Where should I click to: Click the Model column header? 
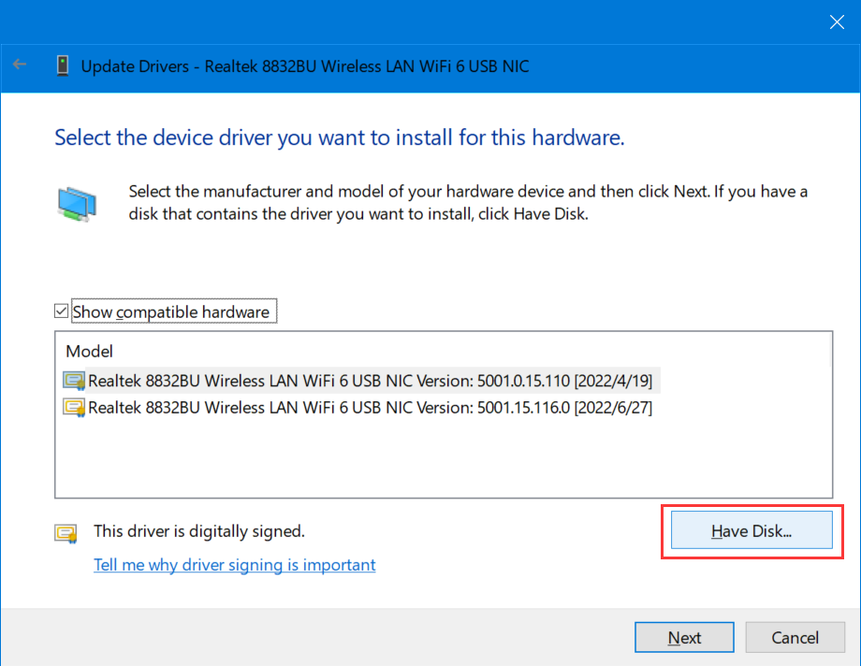click(x=89, y=352)
